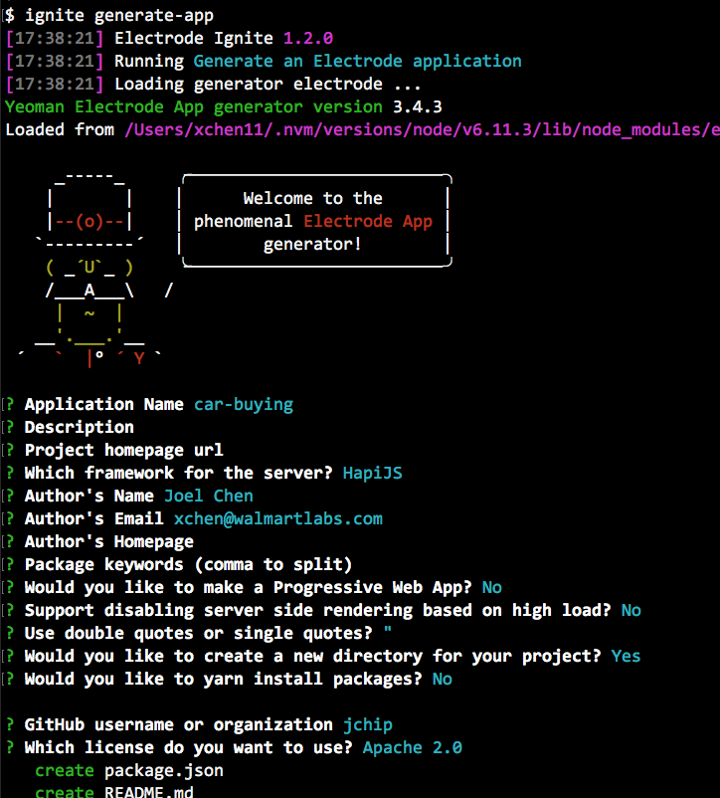The width and height of the screenshot is (720, 798).
Task: Click 'Loading generator electrode ...' line
Action: pos(268,84)
